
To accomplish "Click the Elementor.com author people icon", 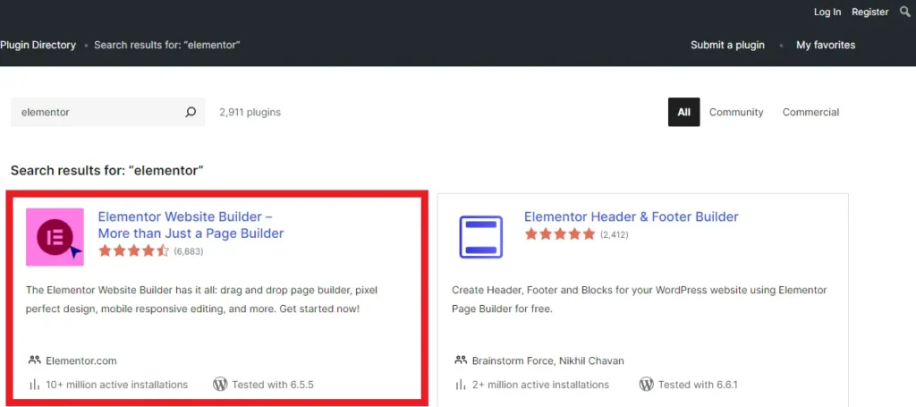I will (35, 360).
